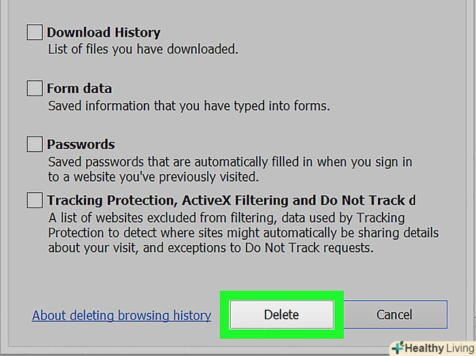
Task: Click the 'Protection to detect where sites might' line
Action: [x=243, y=233]
